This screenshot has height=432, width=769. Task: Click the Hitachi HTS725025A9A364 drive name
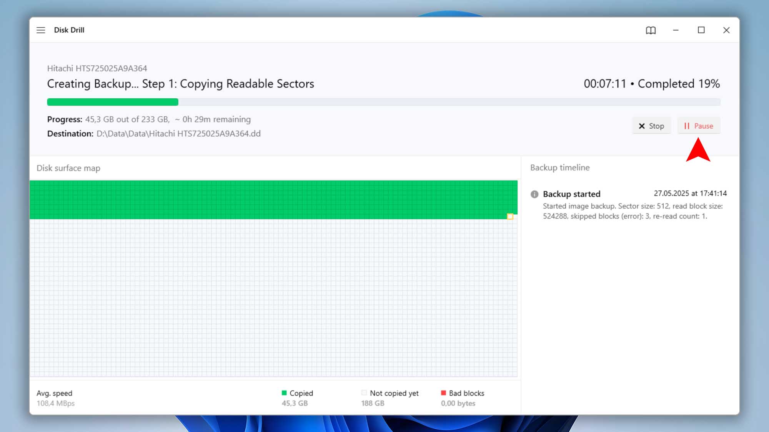coord(97,68)
